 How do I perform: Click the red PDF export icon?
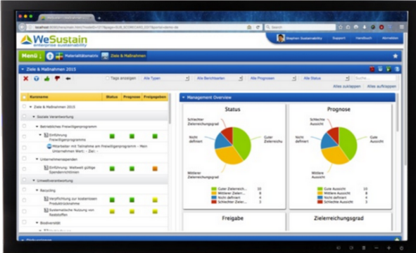click(x=372, y=69)
